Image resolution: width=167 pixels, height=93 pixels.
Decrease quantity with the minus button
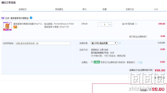(99, 25)
